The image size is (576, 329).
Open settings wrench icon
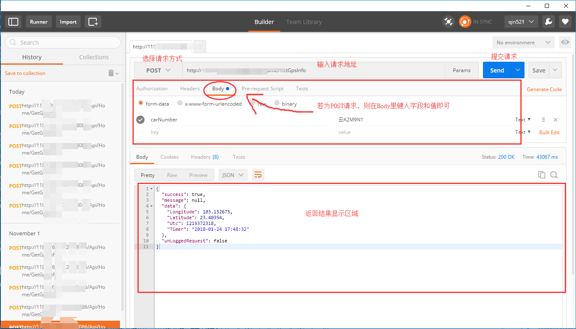pos(548,22)
